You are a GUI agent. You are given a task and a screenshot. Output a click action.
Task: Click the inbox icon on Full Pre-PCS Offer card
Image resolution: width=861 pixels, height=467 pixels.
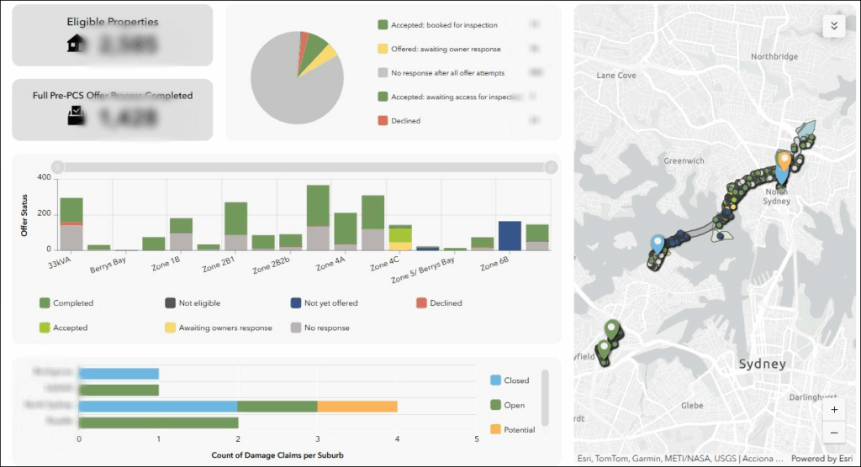tap(77, 115)
